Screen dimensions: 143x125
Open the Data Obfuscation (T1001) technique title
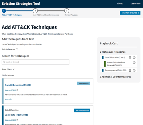coord(18,85)
